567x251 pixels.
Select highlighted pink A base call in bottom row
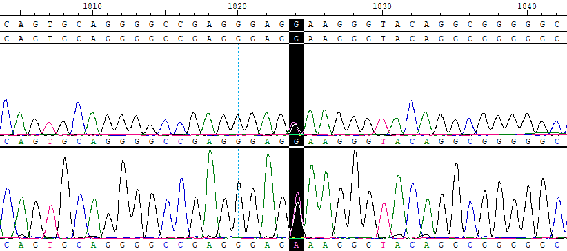click(296, 245)
